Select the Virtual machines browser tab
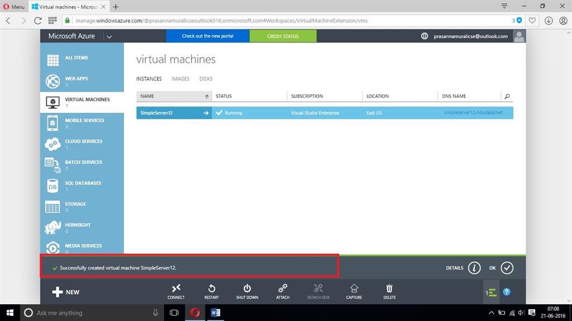The width and height of the screenshot is (572, 321). (69, 7)
